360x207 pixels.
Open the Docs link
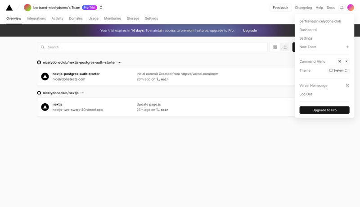331,8
